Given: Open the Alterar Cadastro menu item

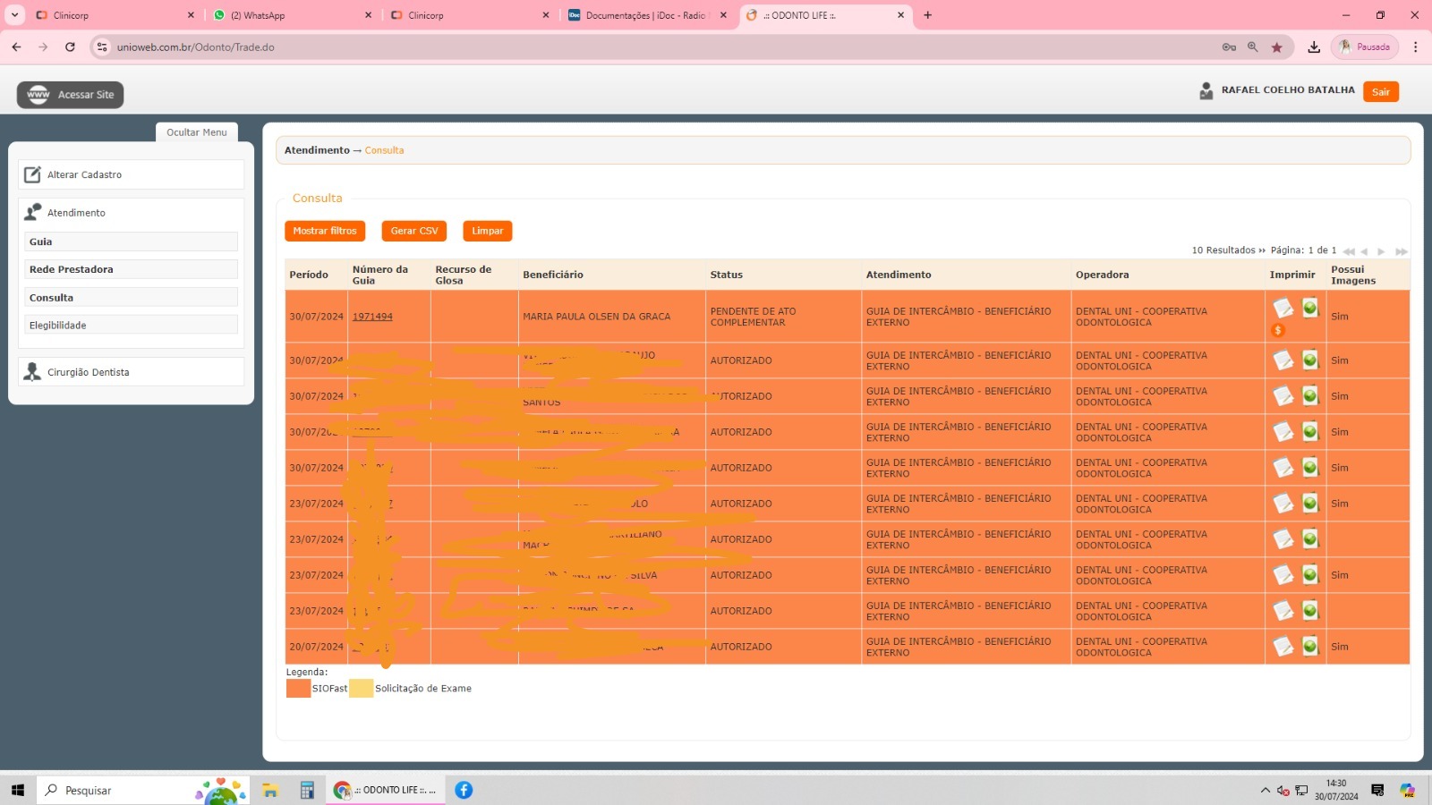Looking at the screenshot, I should point(84,174).
